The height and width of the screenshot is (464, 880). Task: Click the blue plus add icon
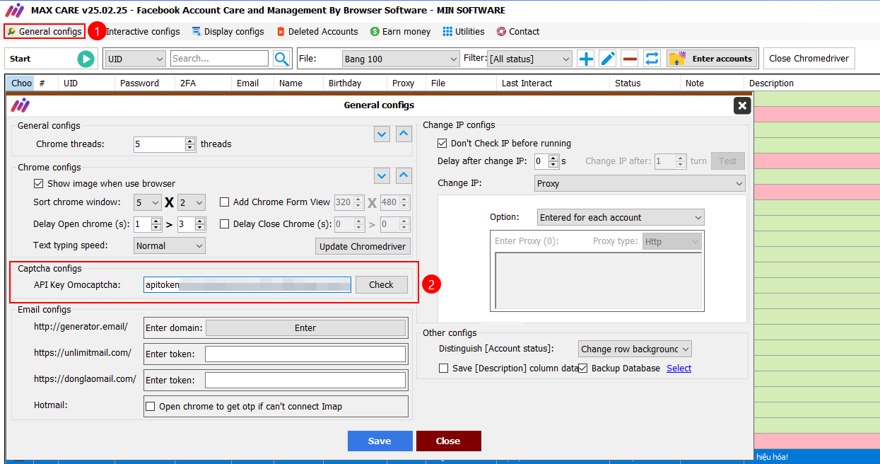tap(586, 59)
